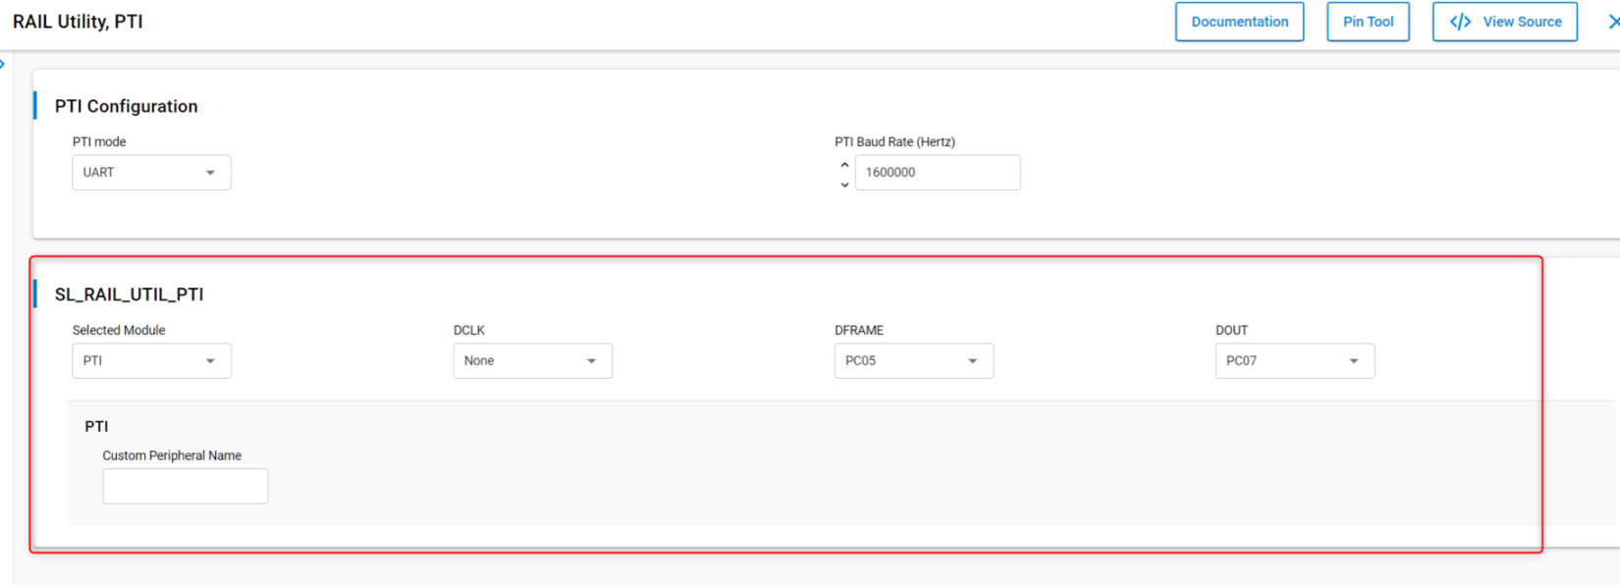Open the Documentation page
The height and width of the screenshot is (585, 1620).
tap(1239, 22)
